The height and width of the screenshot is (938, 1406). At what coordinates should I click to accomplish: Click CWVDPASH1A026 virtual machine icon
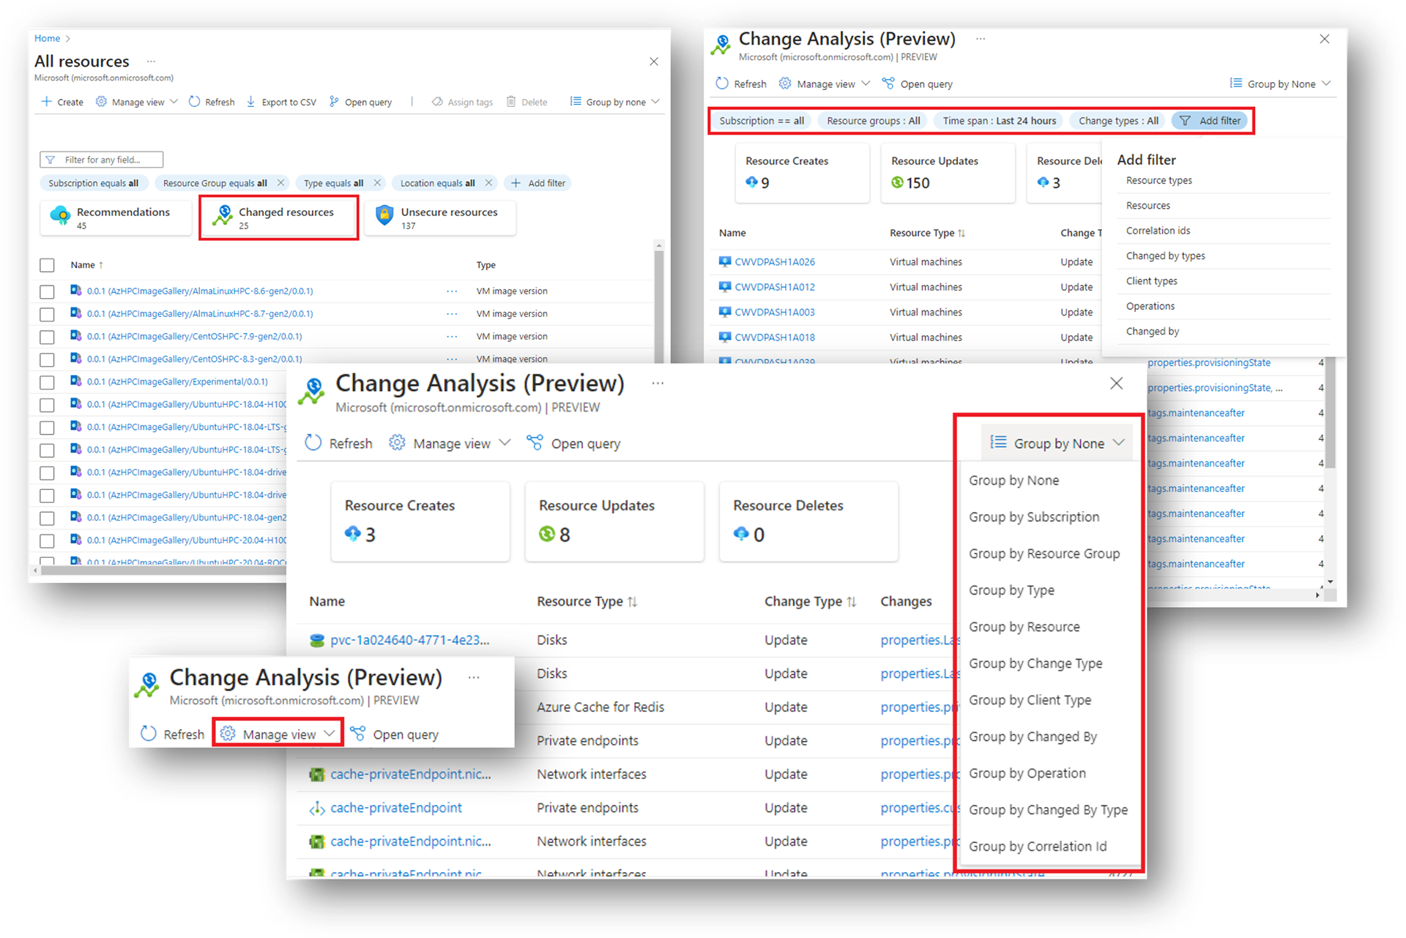pyautogui.click(x=724, y=261)
